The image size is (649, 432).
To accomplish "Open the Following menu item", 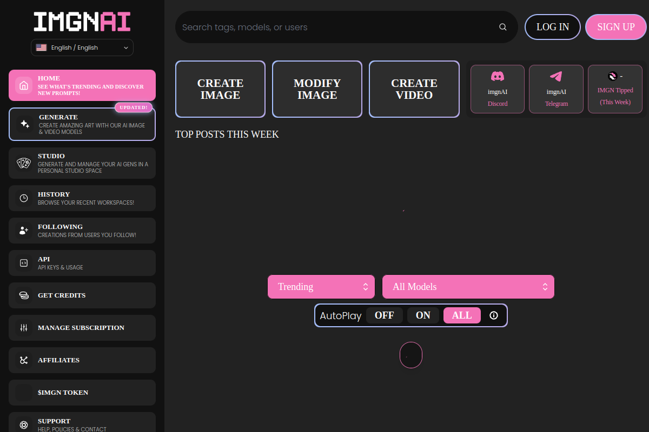I will [x=82, y=231].
